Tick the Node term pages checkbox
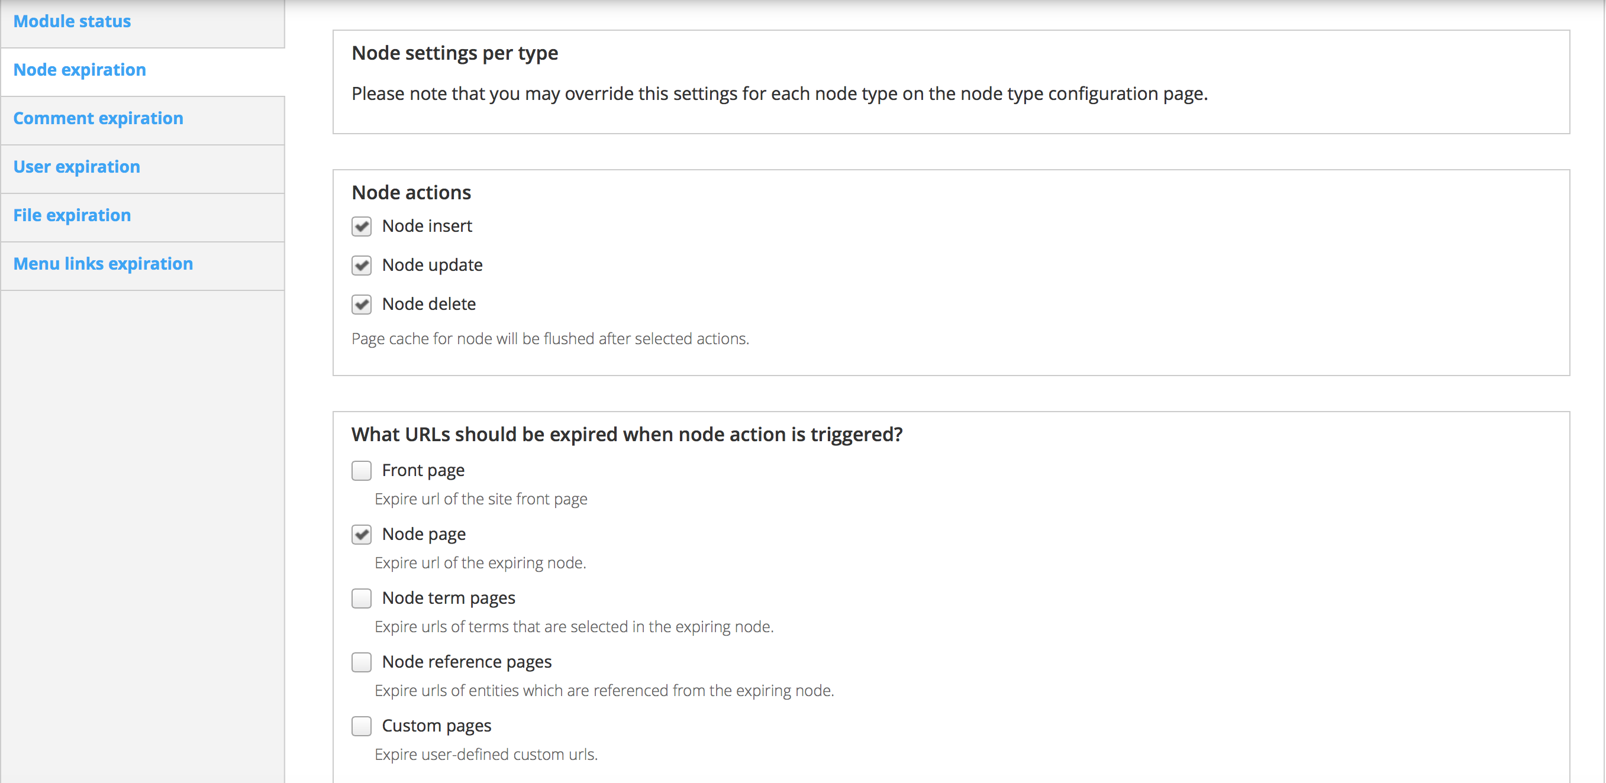This screenshot has width=1606, height=783. 362,598
